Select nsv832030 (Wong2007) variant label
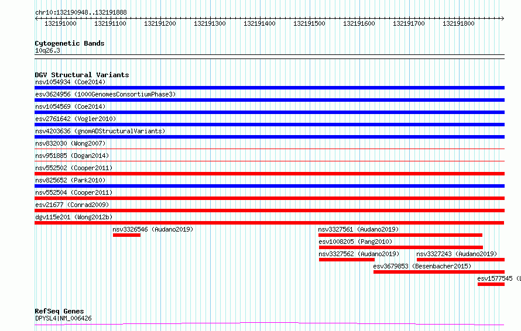Viewport: 521px width, 331px height. (70, 143)
